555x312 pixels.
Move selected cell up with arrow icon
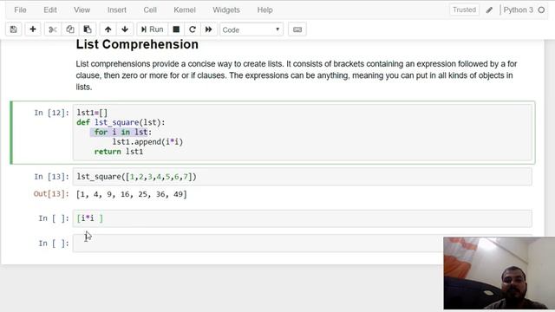108,29
